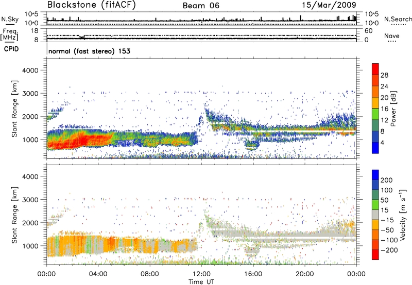Screen dimensions: 412x285
Task: Click the "CPID" row label
Action: 11,49
